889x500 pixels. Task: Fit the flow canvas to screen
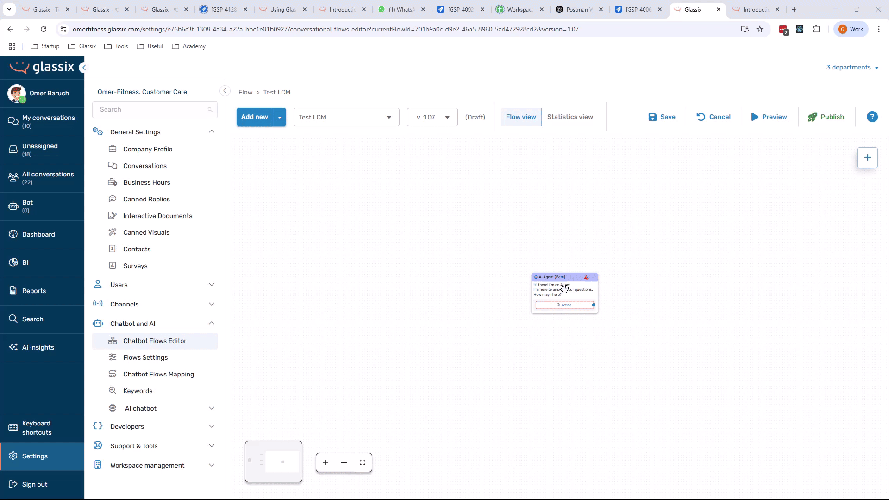(363, 462)
